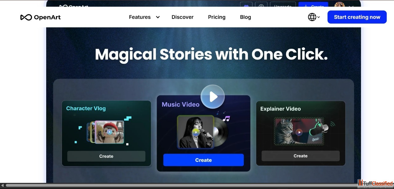Click the play icon on Character Vlog thumbnail
This screenshot has width=394, height=189.
click(109, 132)
